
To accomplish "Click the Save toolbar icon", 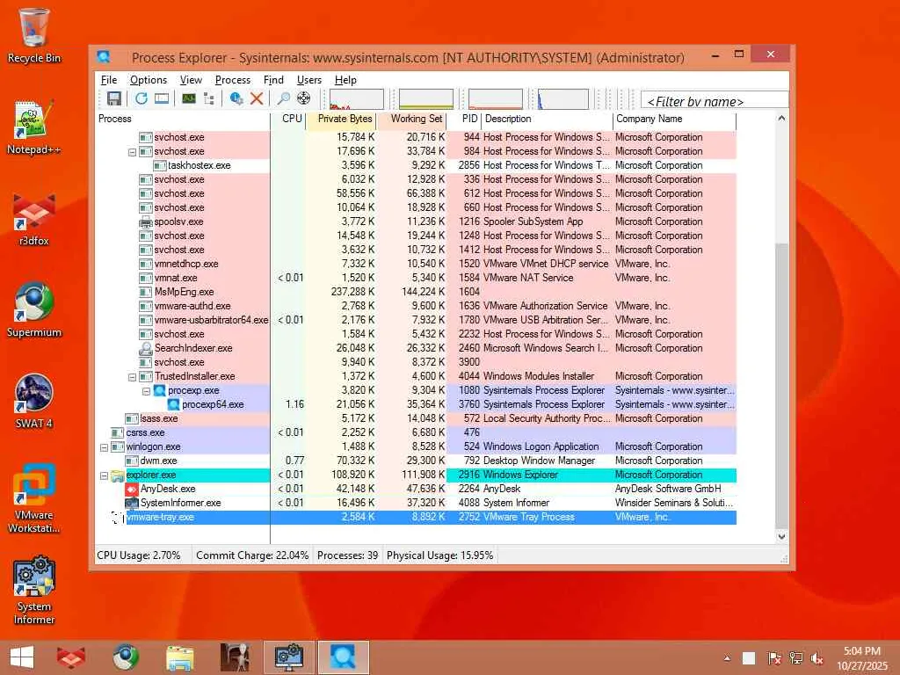I will coord(113,98).
